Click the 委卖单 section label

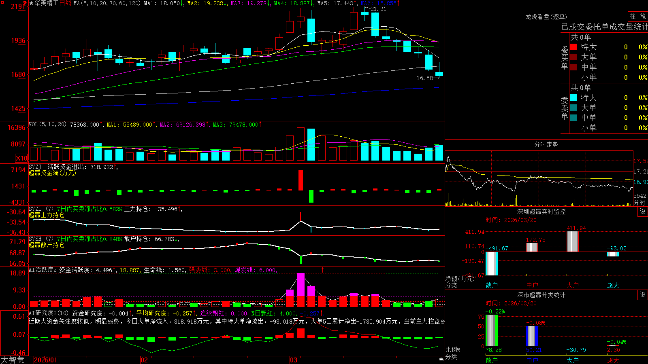click(565, 108)
